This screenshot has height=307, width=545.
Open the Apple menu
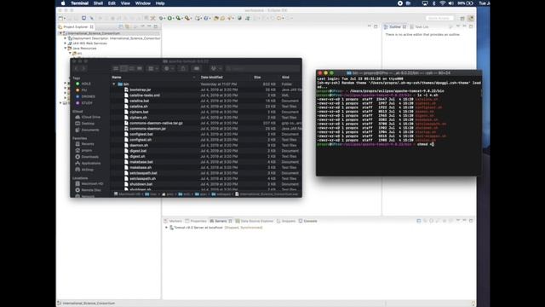click(x=63, y=3)
